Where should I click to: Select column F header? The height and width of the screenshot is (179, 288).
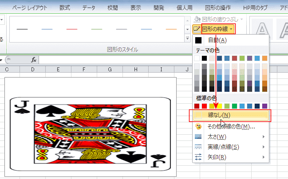click(x=84, y=69)
